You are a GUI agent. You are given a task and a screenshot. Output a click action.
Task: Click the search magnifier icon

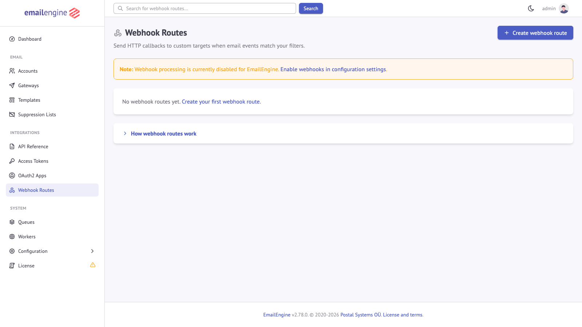pos(120,8)
